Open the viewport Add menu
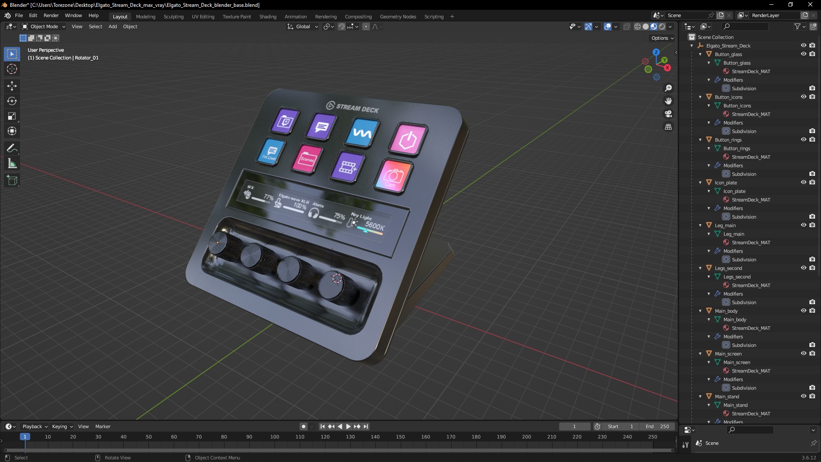 click(112, 27)
